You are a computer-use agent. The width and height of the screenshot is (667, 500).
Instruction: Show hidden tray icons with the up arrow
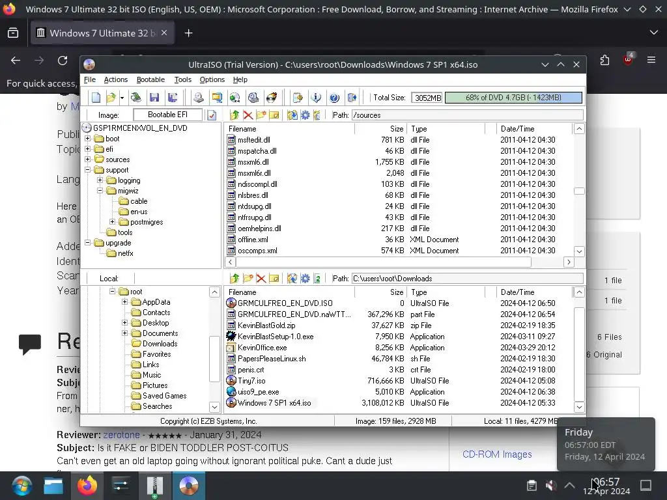click(x=569, y=485)
